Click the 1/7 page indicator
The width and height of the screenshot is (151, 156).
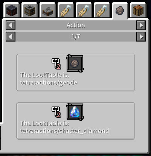pos(76,37)
